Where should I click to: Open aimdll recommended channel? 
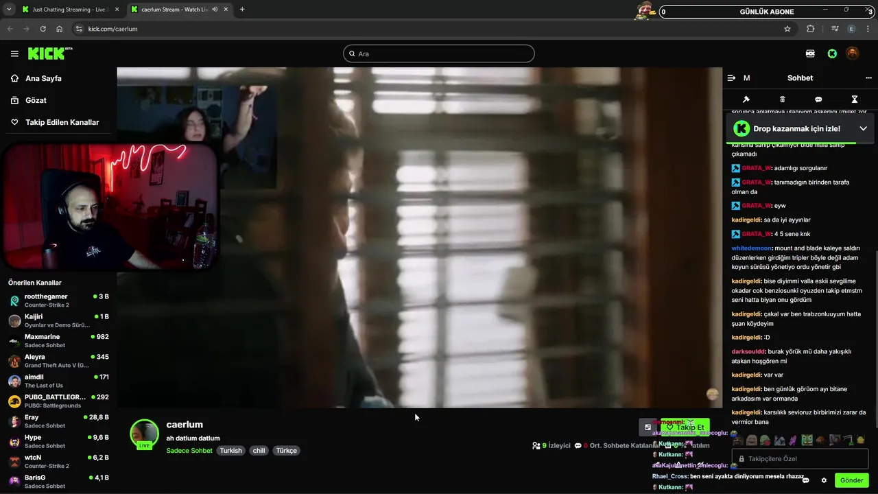click(x=58, y=381)
